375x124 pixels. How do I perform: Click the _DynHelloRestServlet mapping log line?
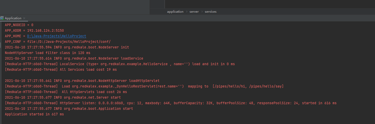[144, 86]
